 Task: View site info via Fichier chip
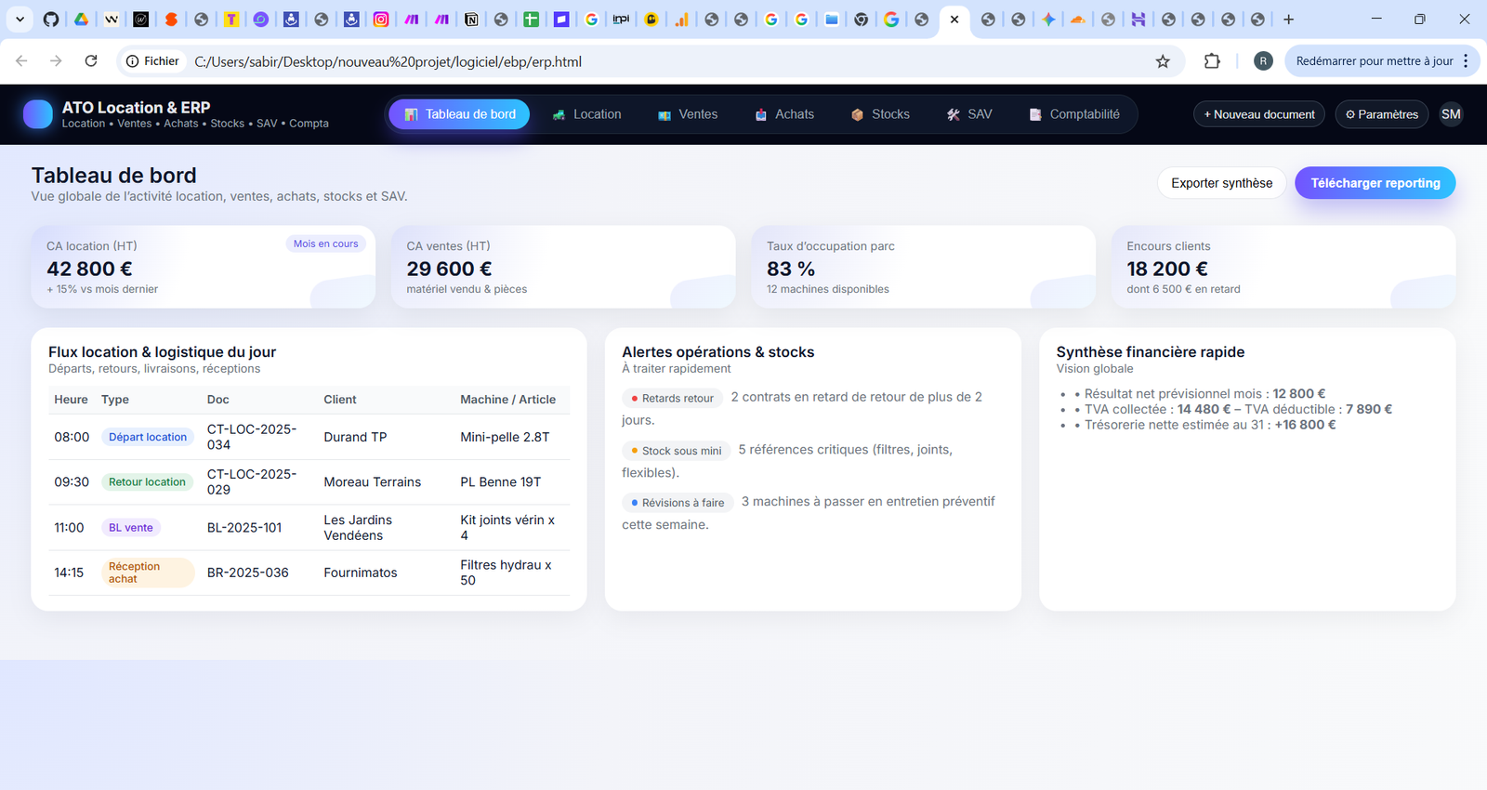[x=152, y=61]
